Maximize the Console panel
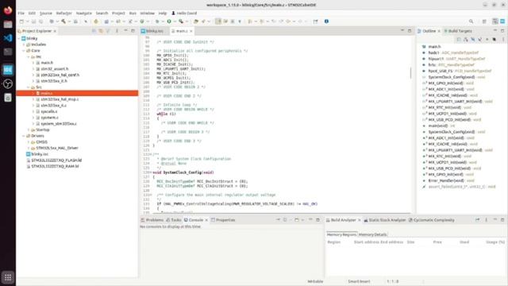 click(x=317, y=220)
